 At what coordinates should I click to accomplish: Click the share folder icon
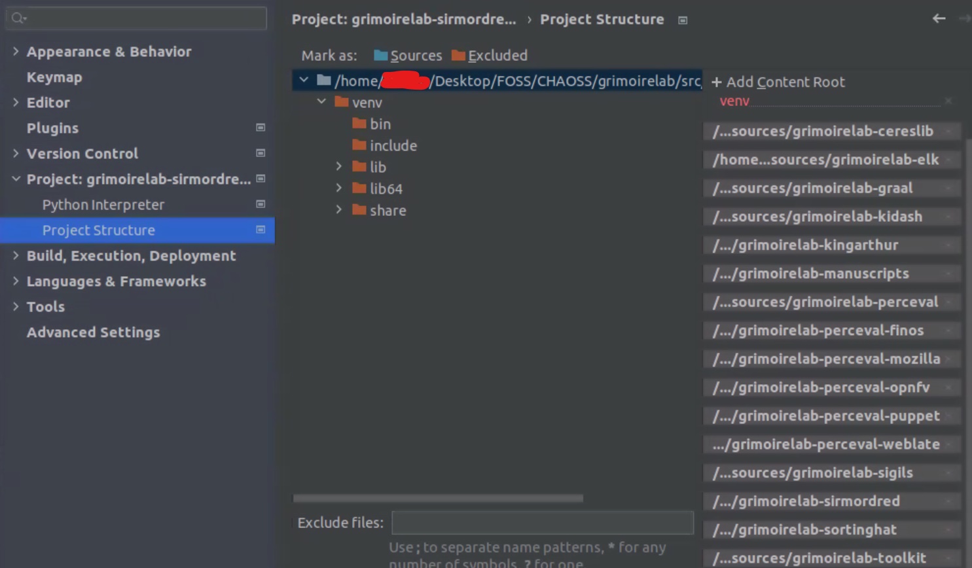pos(359,209)
